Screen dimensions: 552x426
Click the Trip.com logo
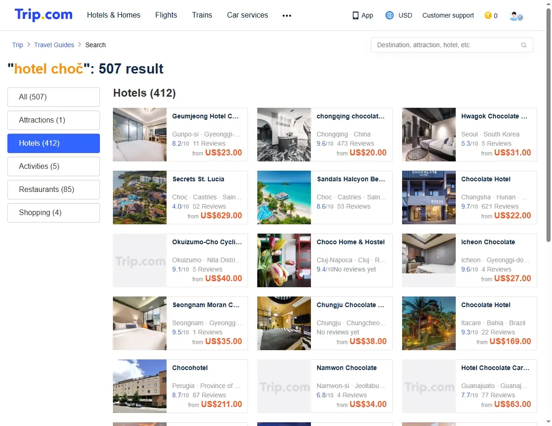coord(43,15)
